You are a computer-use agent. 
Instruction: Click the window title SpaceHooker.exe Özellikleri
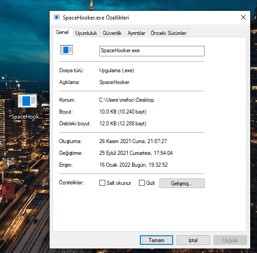96,17
